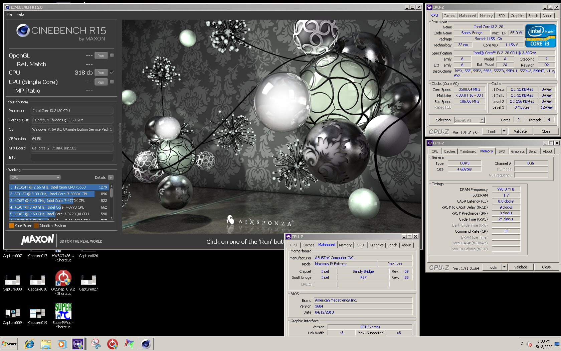Show hidden system tray icons
The height and width of the screenshot is (351, 561).
(522, 344)
